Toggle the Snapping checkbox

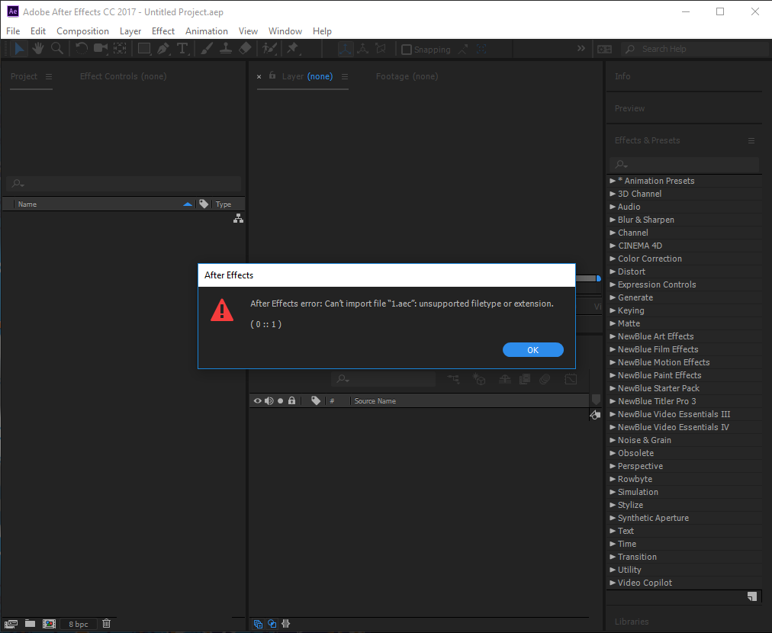(406, 50)
